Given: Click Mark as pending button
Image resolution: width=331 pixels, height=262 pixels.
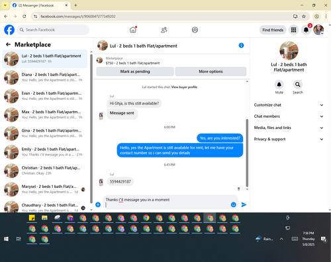Looking at the screenshot, I should pos(135,71).
